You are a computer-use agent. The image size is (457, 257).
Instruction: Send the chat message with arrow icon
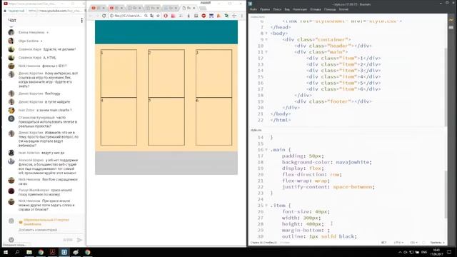tap(79, 240)
